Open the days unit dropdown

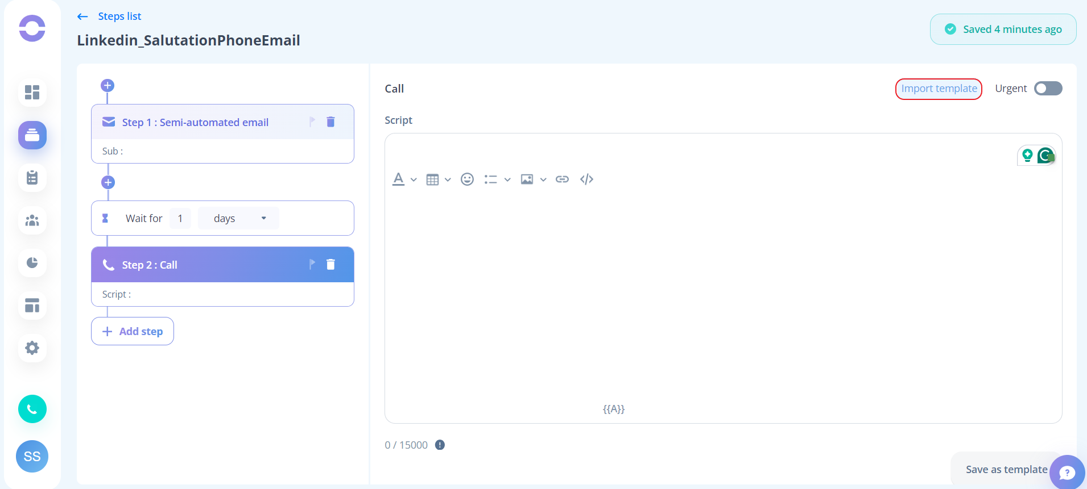(x=238, y=218)
